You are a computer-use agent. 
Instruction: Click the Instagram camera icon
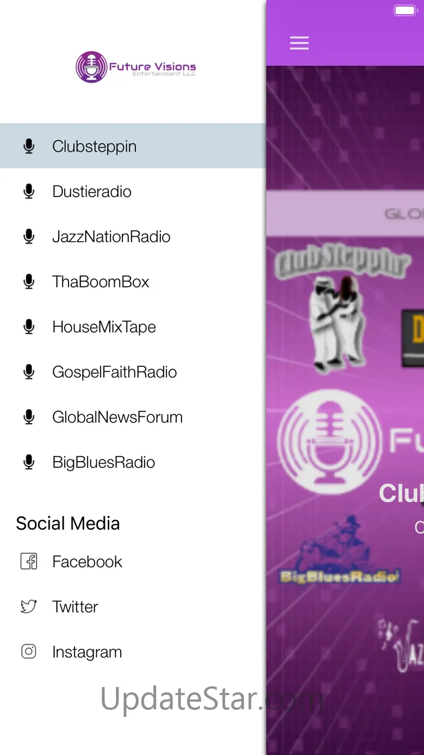pos(29,652)
